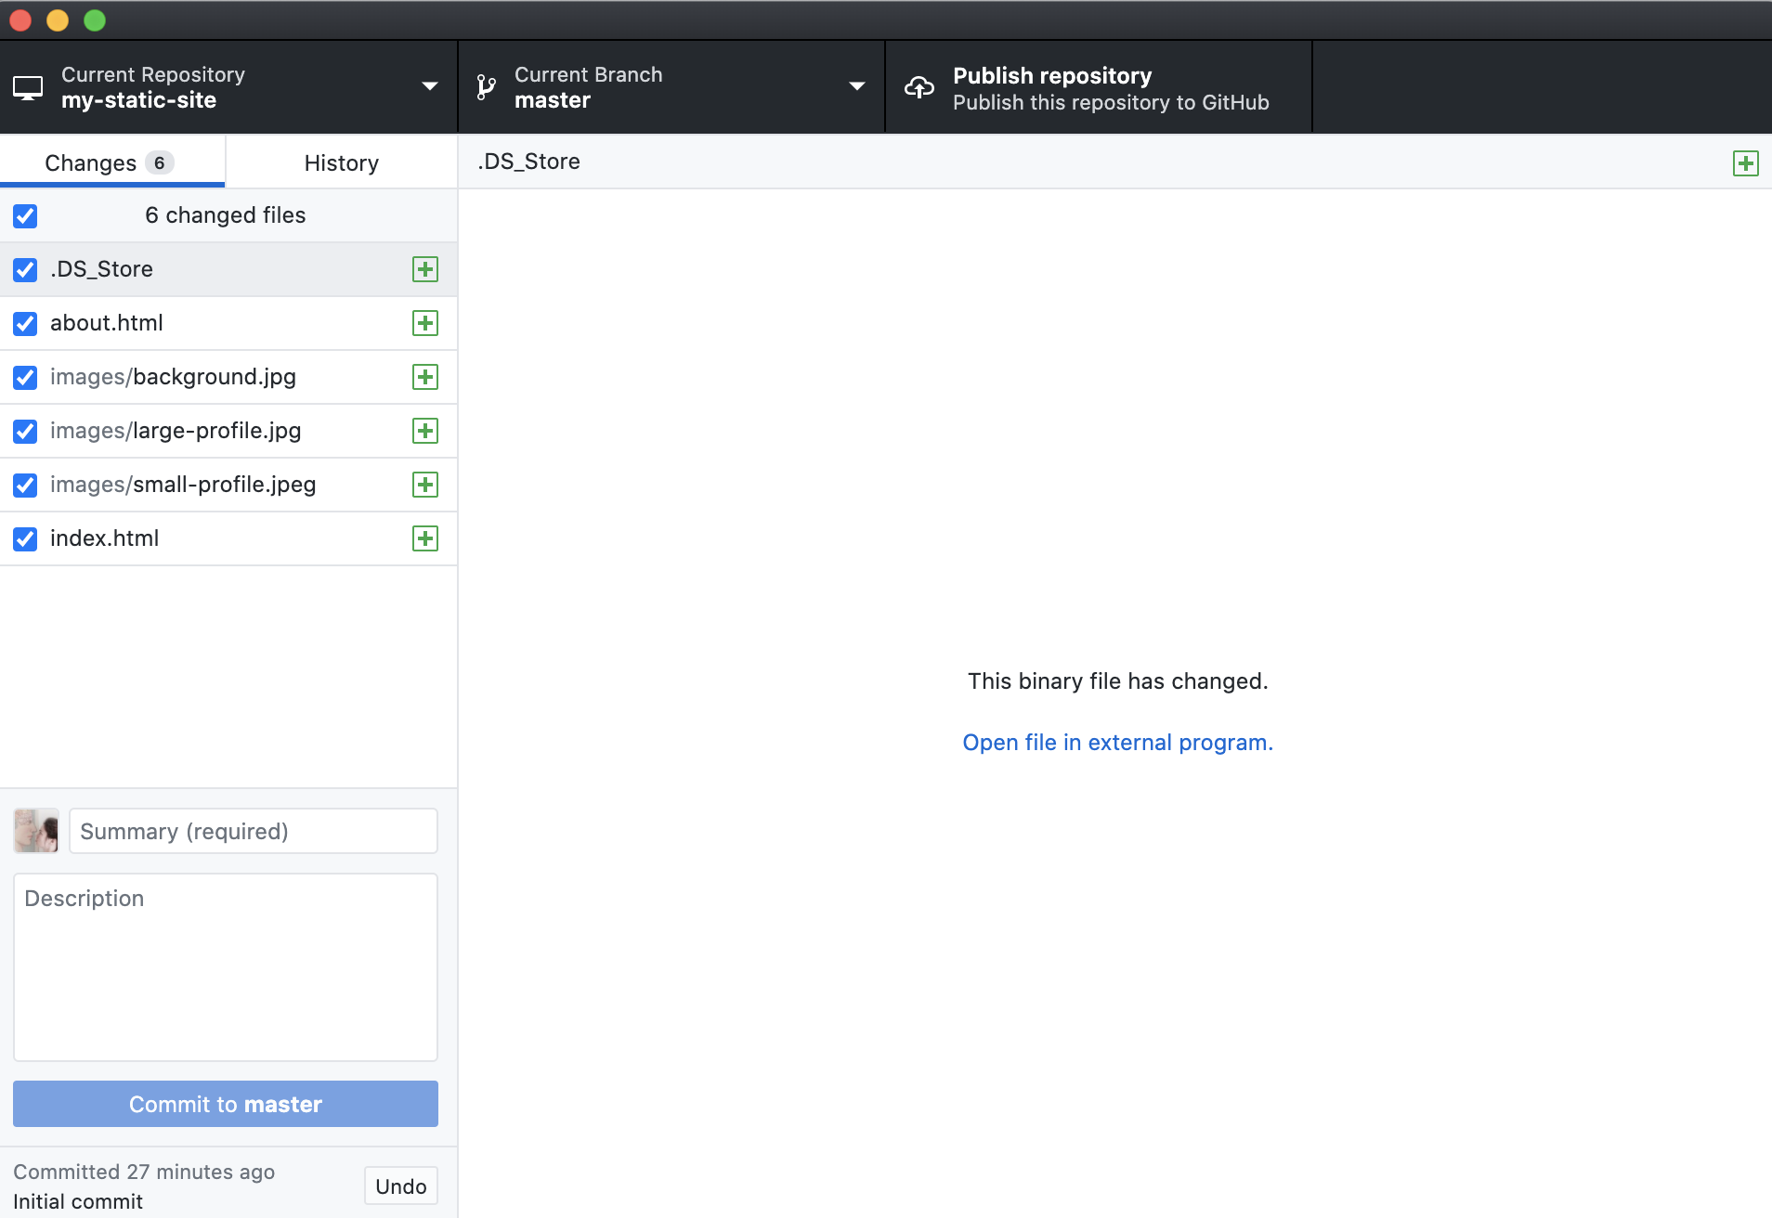Click the green plus icon beside index.html

tap(424, 538)
